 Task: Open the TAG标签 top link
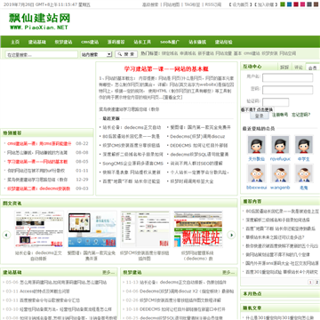coord(192,4)
